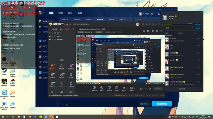The image size is (213, 119).
Task: Toggle visibility of the 全屏 1 source
Action: coord(50,36)
